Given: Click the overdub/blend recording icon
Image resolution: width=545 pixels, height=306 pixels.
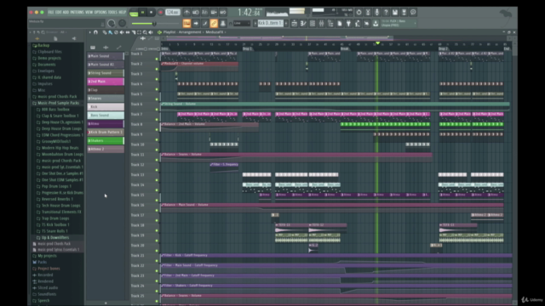Looking at the screenshot, I should [x=214, y=13].
